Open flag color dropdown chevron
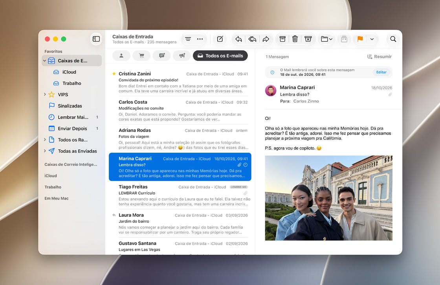440x285 pixels. (x=372, y=39)
